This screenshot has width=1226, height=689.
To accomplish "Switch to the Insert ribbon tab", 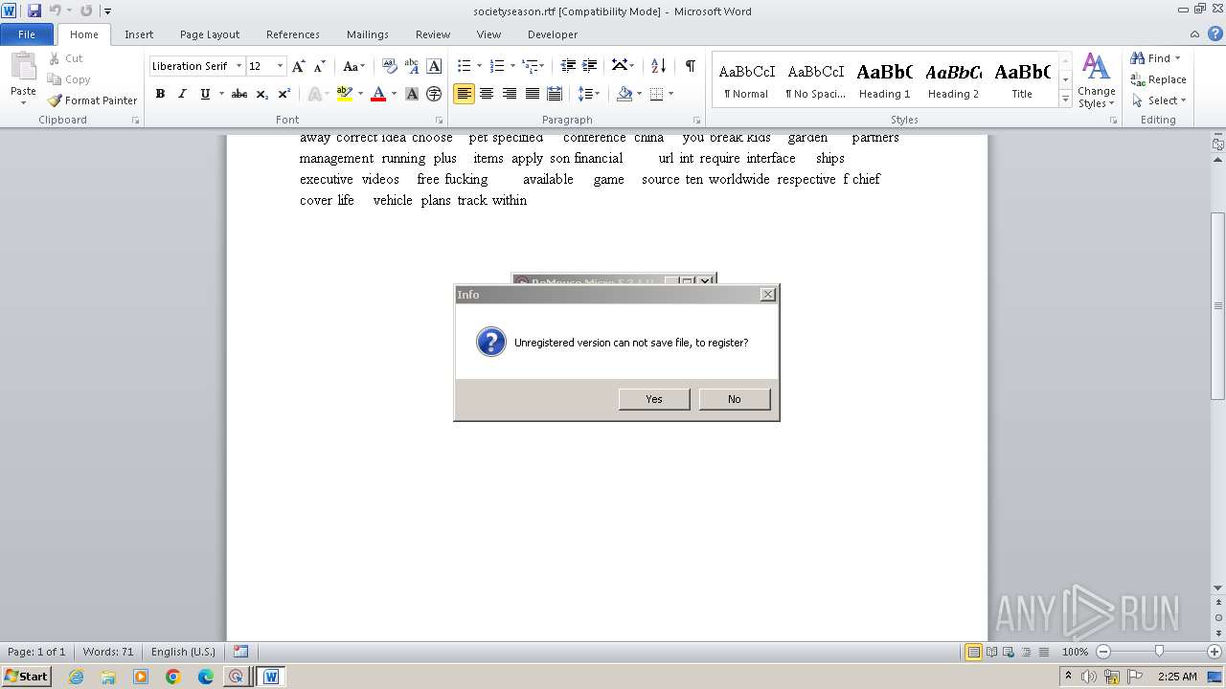I will coord(139,34).
